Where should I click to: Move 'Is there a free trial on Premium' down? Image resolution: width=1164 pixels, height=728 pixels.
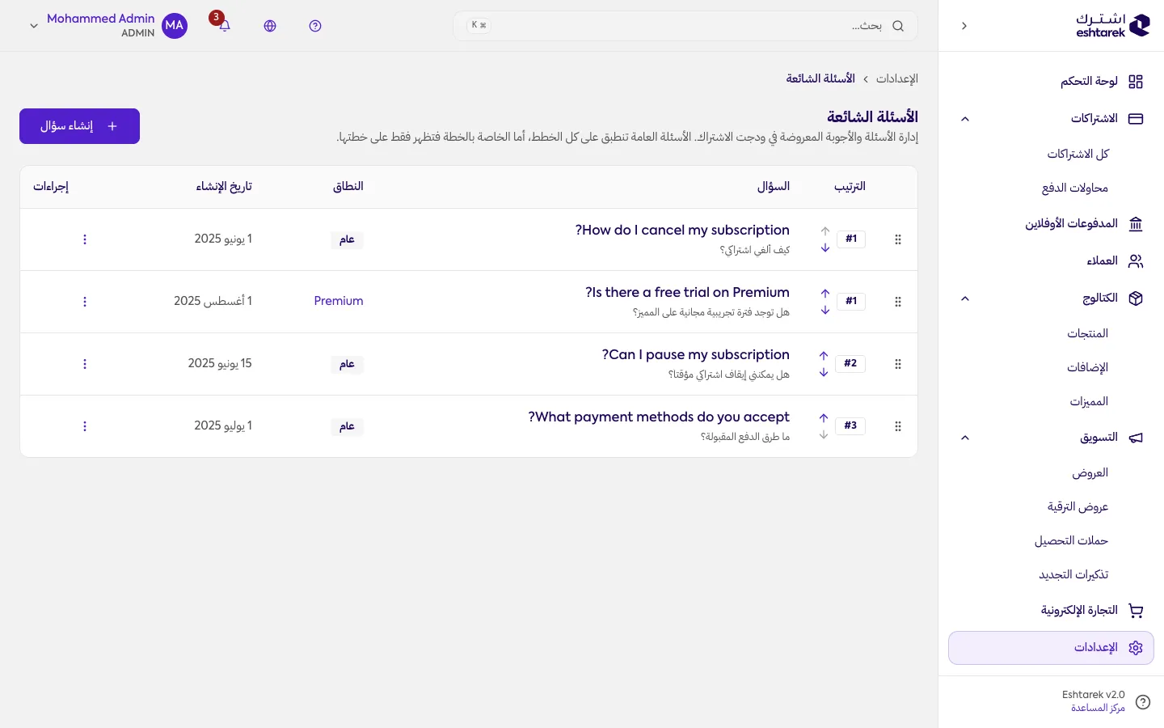825,310
